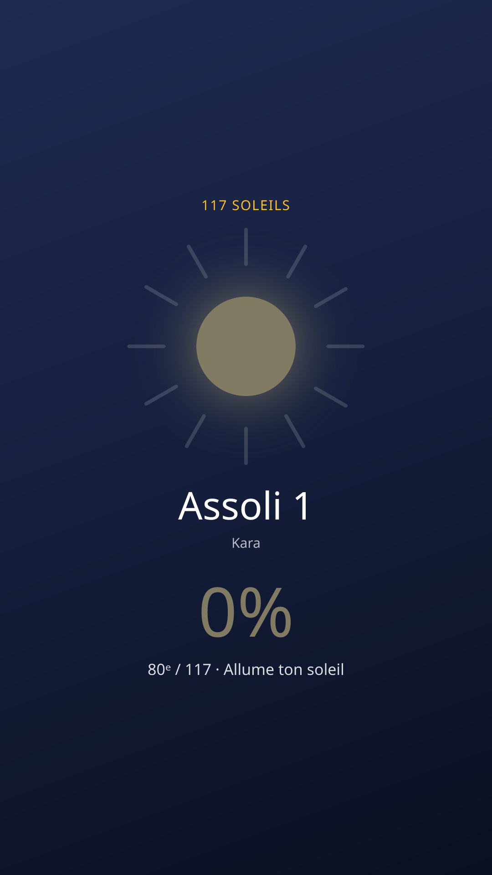Click the horizontal ray right of sun

[x=345, y=346]
